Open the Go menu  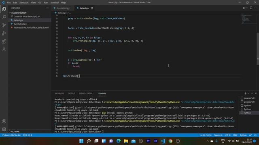click(x=40, y=3)
